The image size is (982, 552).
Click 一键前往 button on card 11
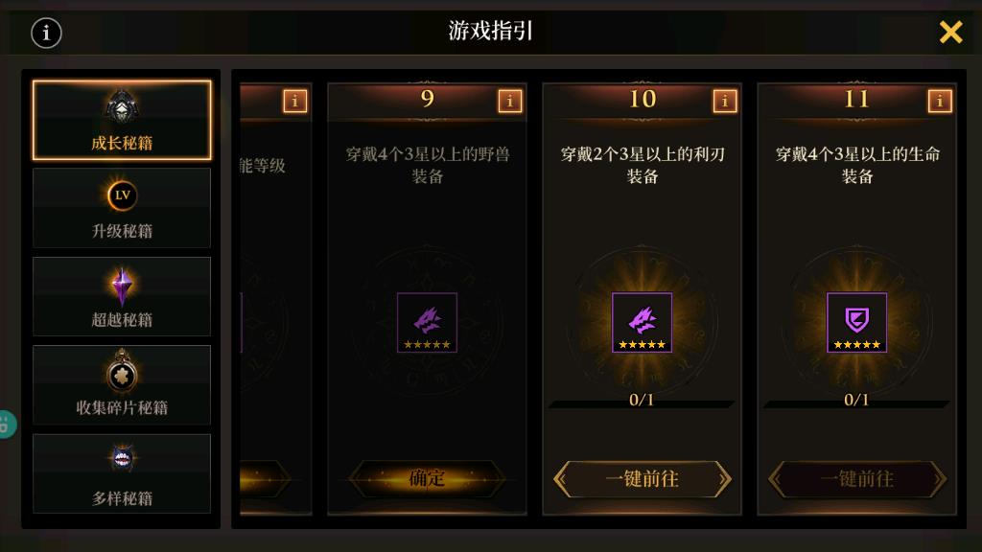tap(856, 479)
